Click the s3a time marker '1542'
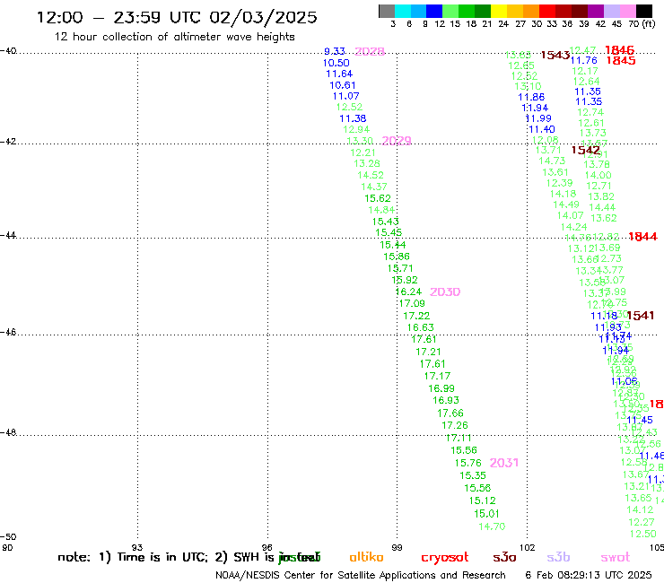 coord(586,151)
